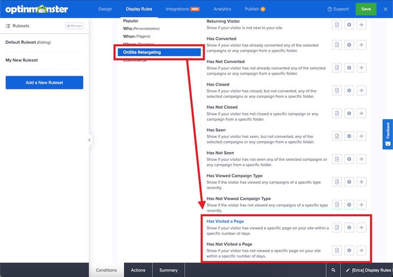Add the Returning Visitor rule with plus
This screenshot has height=277, width=393.
(x=362, y=25)
